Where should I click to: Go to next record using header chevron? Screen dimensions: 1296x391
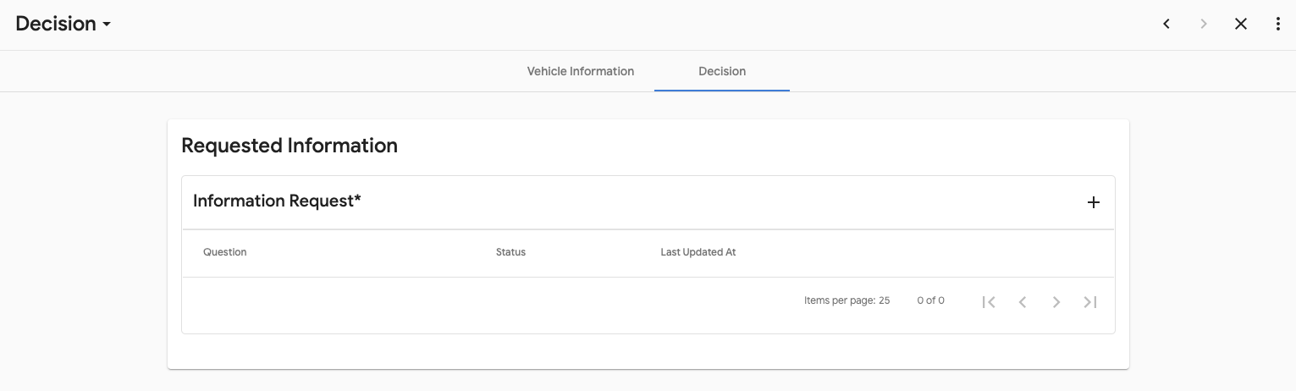pos(1204,25)
